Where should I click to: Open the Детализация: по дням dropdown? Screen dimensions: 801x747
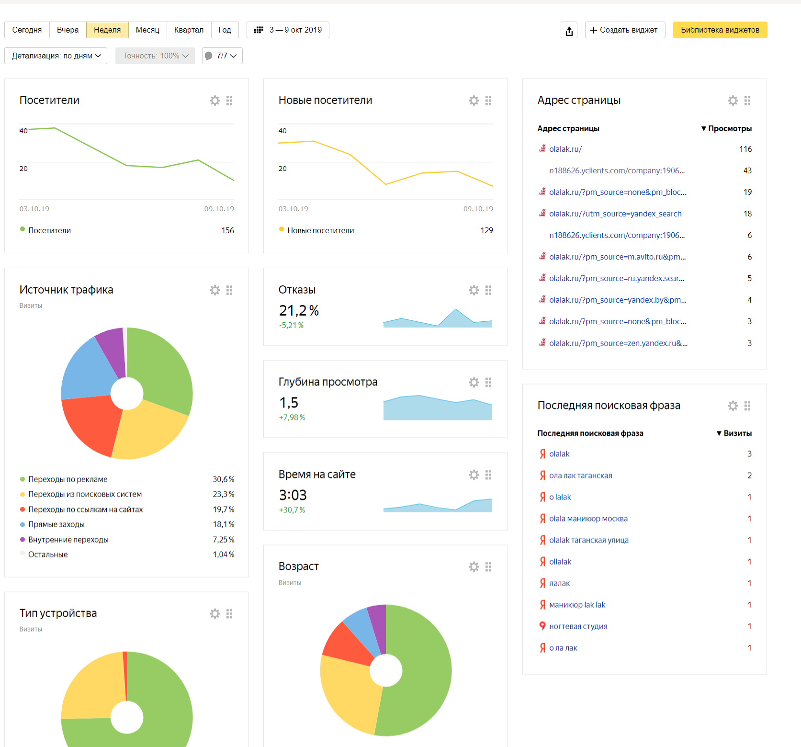(56, 56)
